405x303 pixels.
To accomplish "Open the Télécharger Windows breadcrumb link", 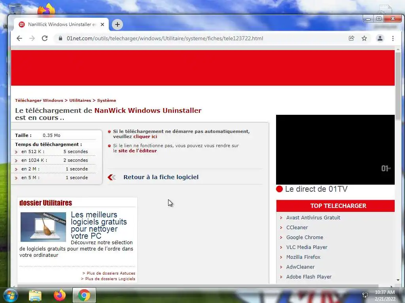I will pos(39,101).
